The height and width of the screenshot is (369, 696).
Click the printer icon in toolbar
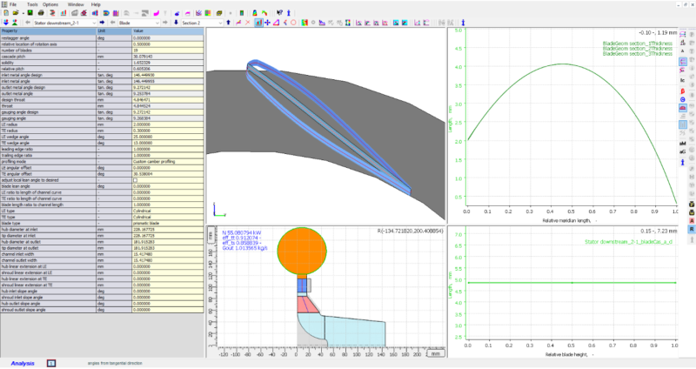tap(41, 13)
